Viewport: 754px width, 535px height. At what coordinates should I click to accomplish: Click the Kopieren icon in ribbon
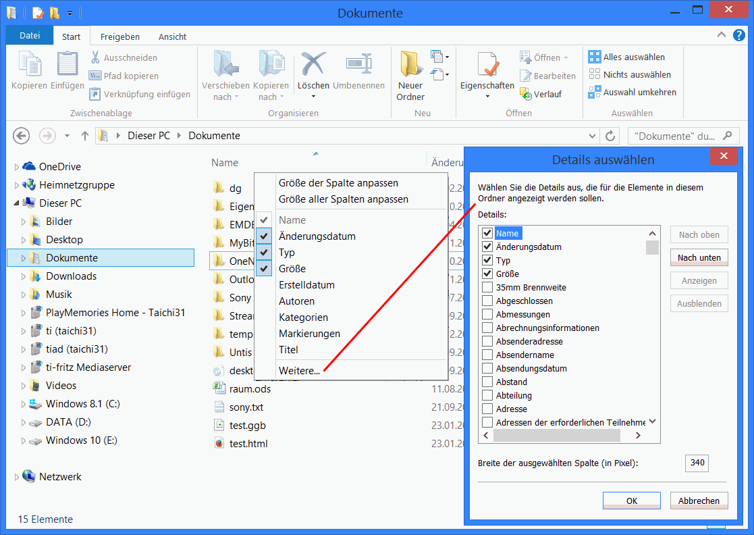coord(29,65)
